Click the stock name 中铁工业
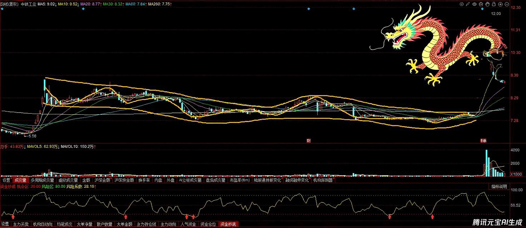Image resolution: width=526 pixels, height=228 pixels. [28, 4]
